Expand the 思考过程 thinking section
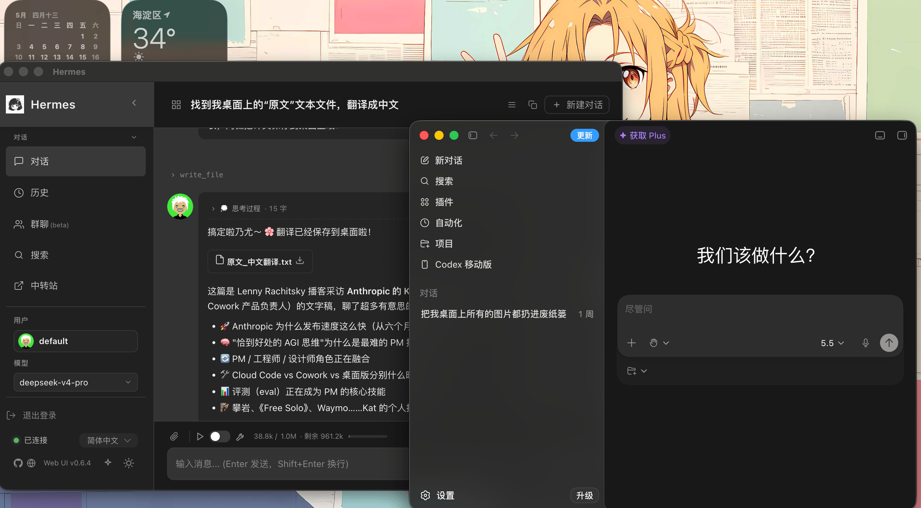 (x=249, y=208)
